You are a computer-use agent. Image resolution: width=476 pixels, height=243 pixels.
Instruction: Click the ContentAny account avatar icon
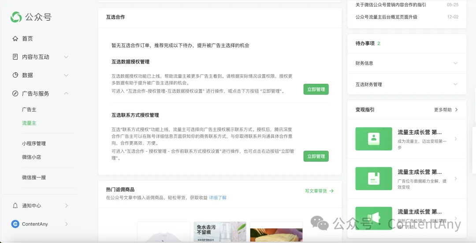[x=15, y=224]
